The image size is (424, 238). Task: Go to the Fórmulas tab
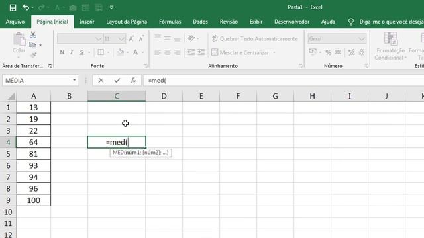coord(170,22)
